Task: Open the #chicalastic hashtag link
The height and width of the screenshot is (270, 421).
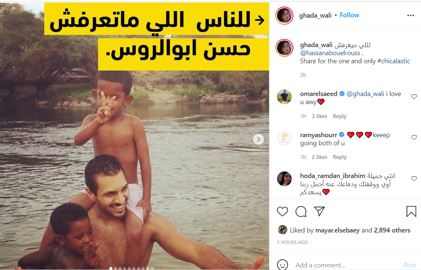Action: (x=394, y=61)
